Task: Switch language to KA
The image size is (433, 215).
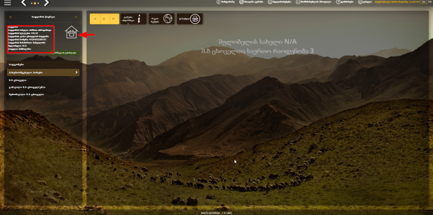Action: 424,2
